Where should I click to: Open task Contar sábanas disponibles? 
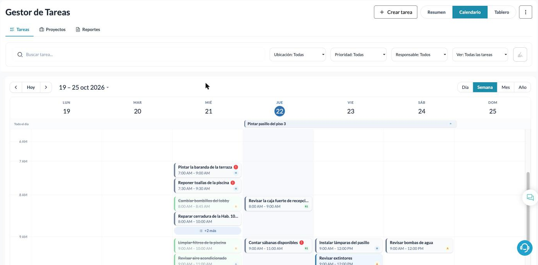[278, 246]
